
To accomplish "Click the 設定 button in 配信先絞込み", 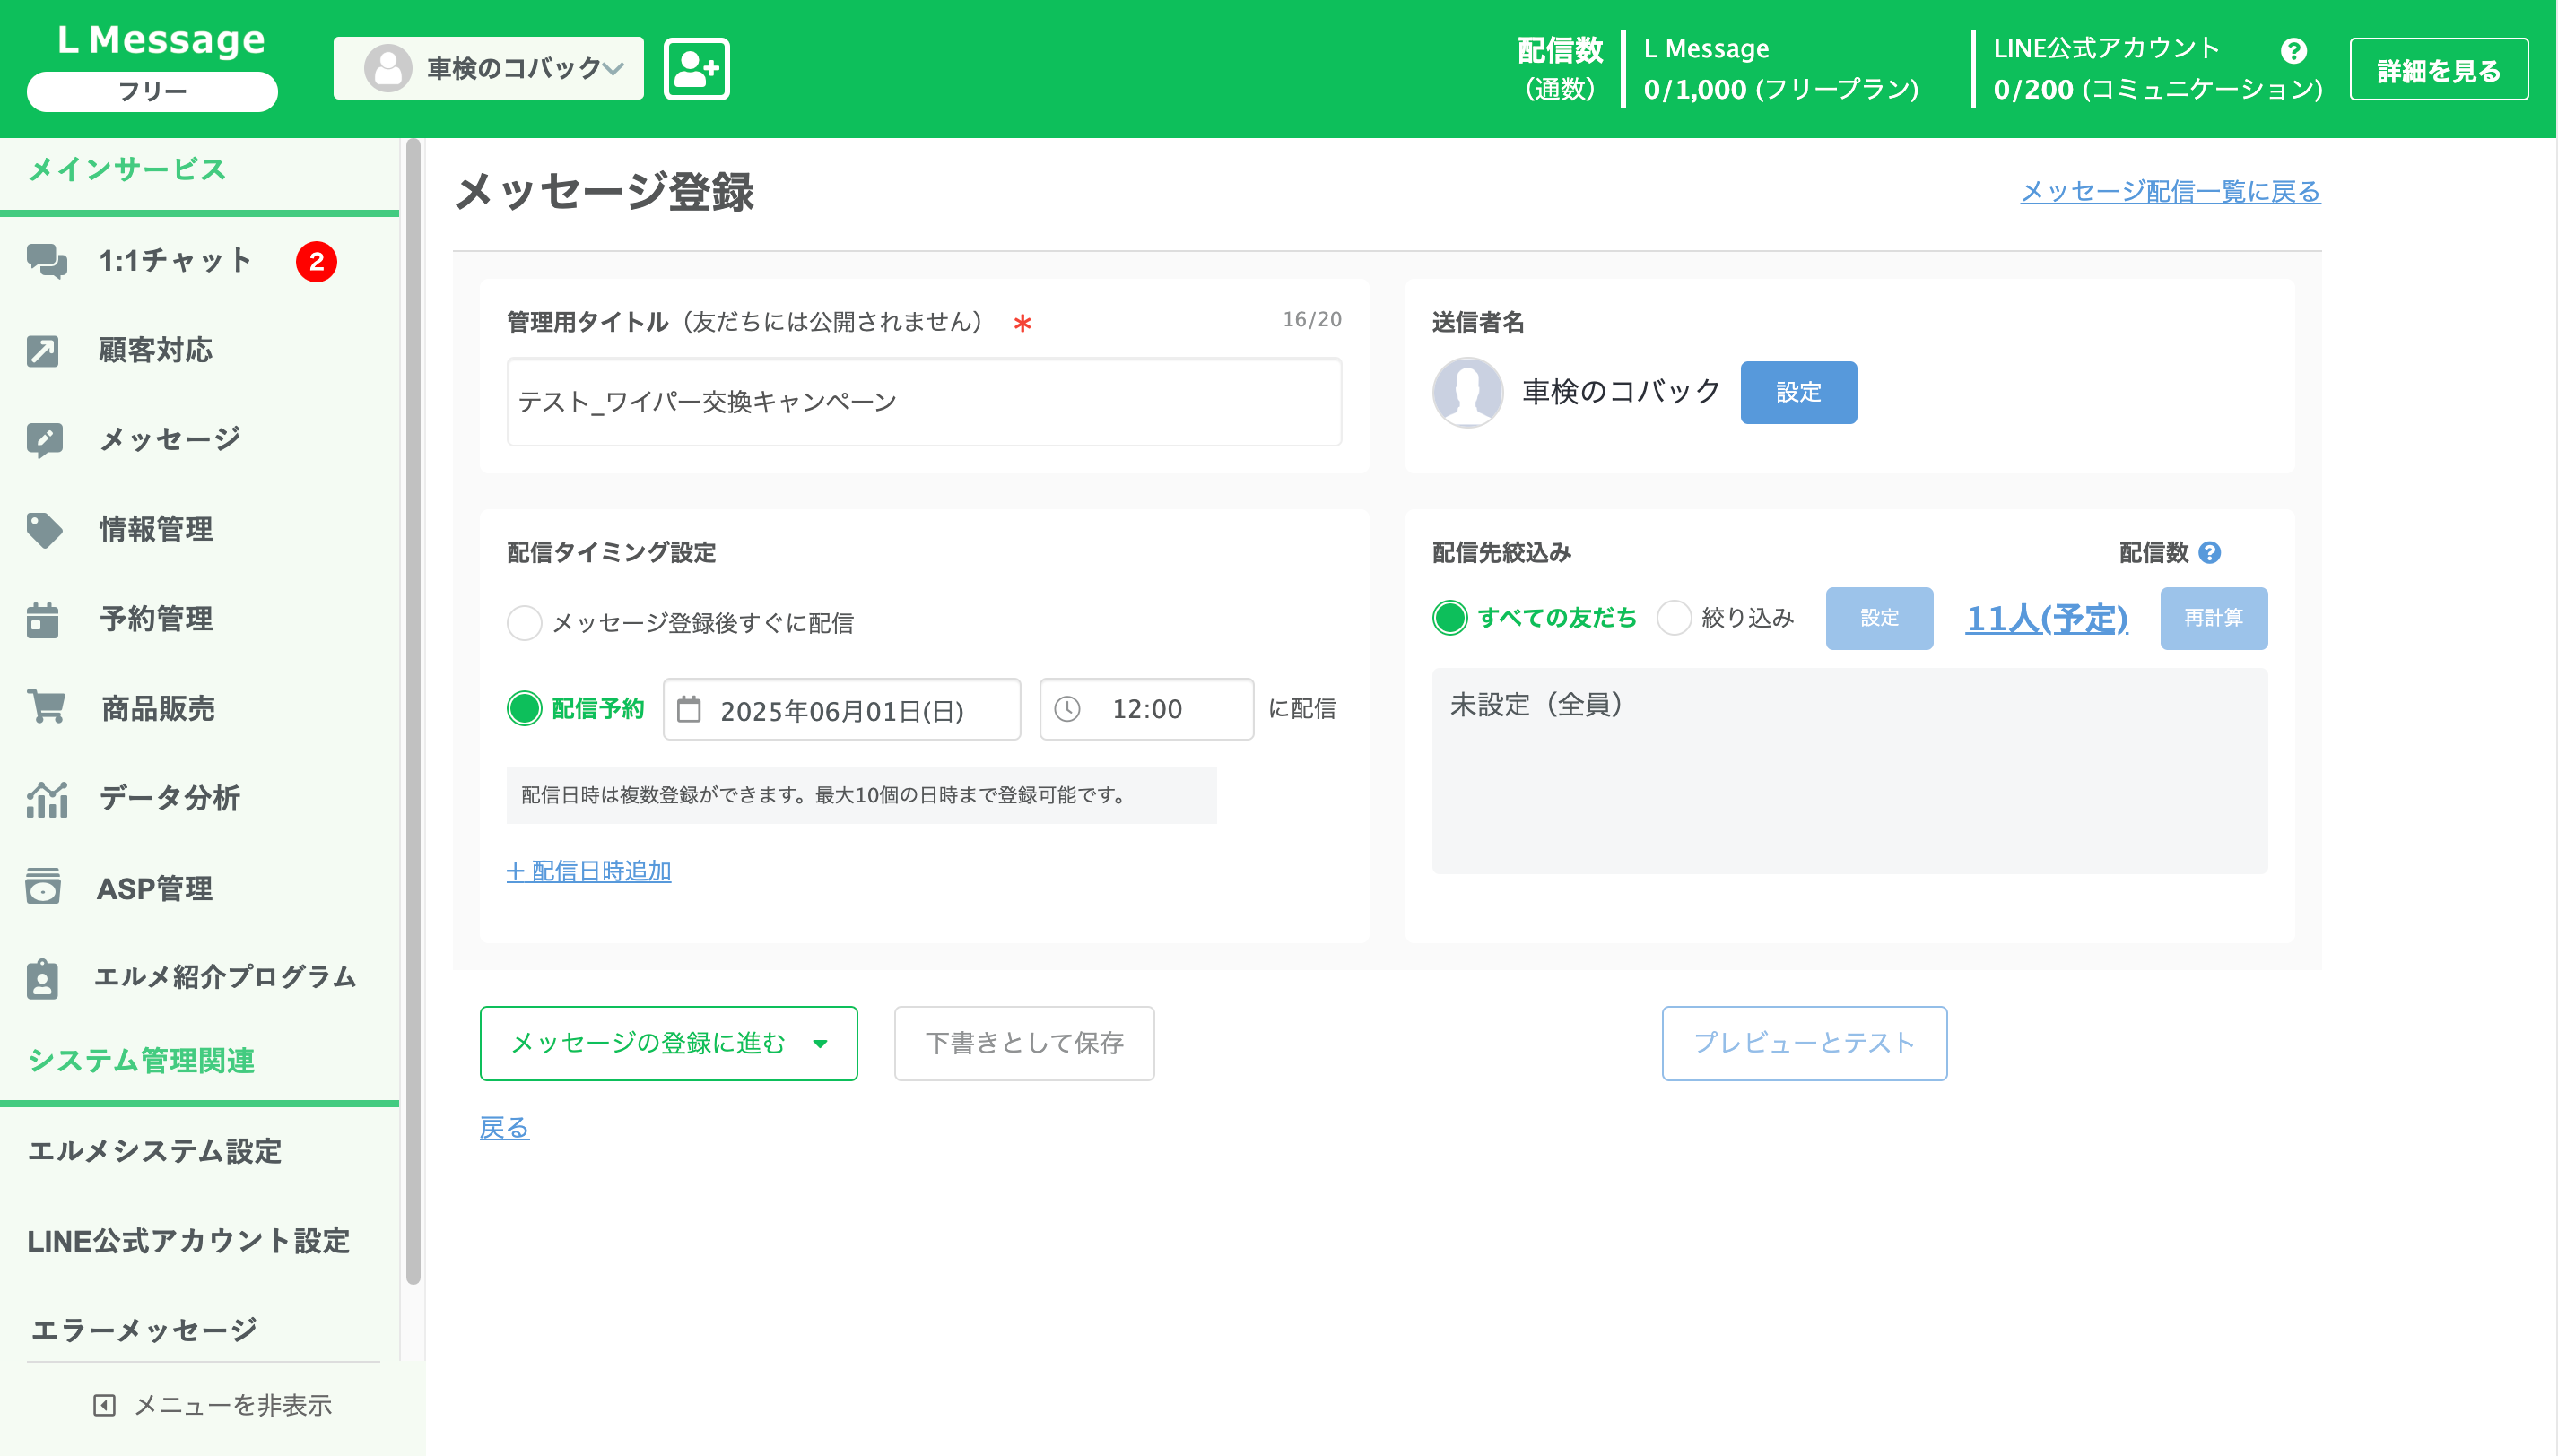I will click(1879, 618).
